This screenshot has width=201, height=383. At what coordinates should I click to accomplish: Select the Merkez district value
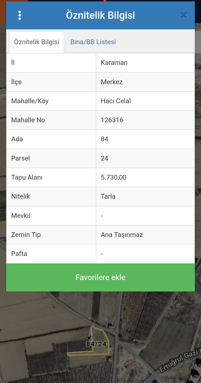click(112, 82)
